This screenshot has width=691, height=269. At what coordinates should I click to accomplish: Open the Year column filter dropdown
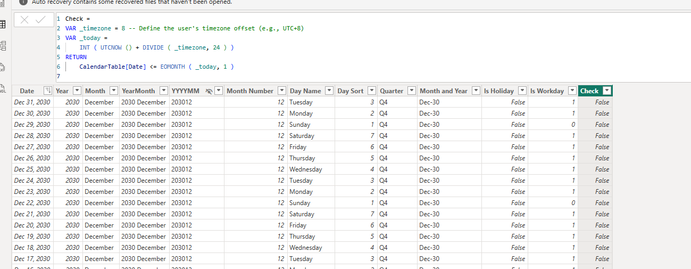click(77, 91)
